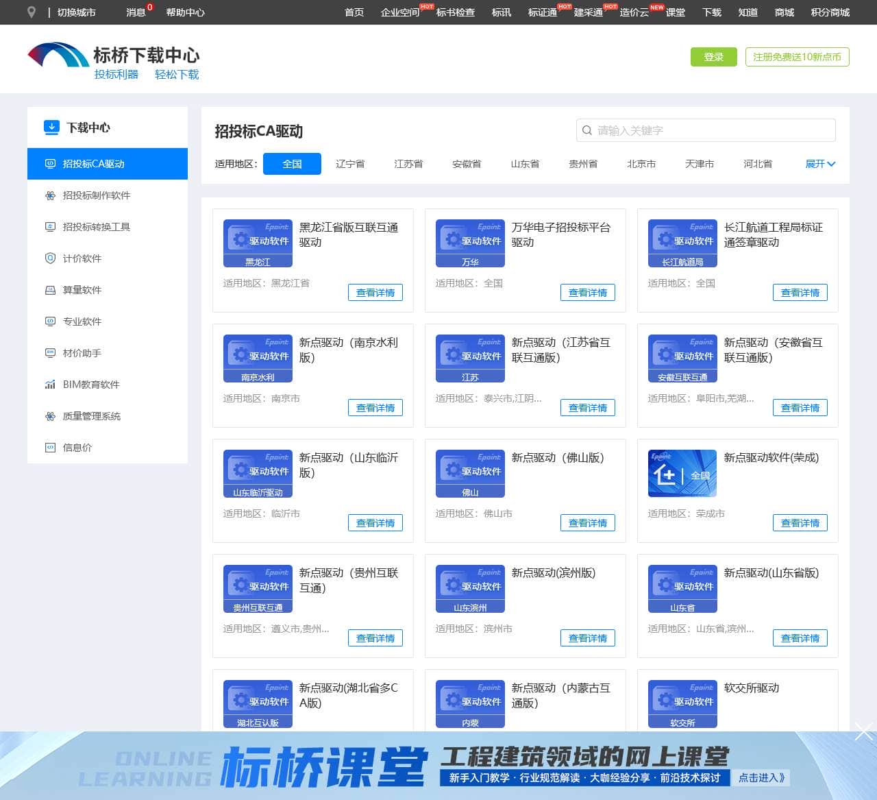Click 注册免费送10新点币 register button
The height and width of the screenshot is (800, 877).
[x=798, y=57]
